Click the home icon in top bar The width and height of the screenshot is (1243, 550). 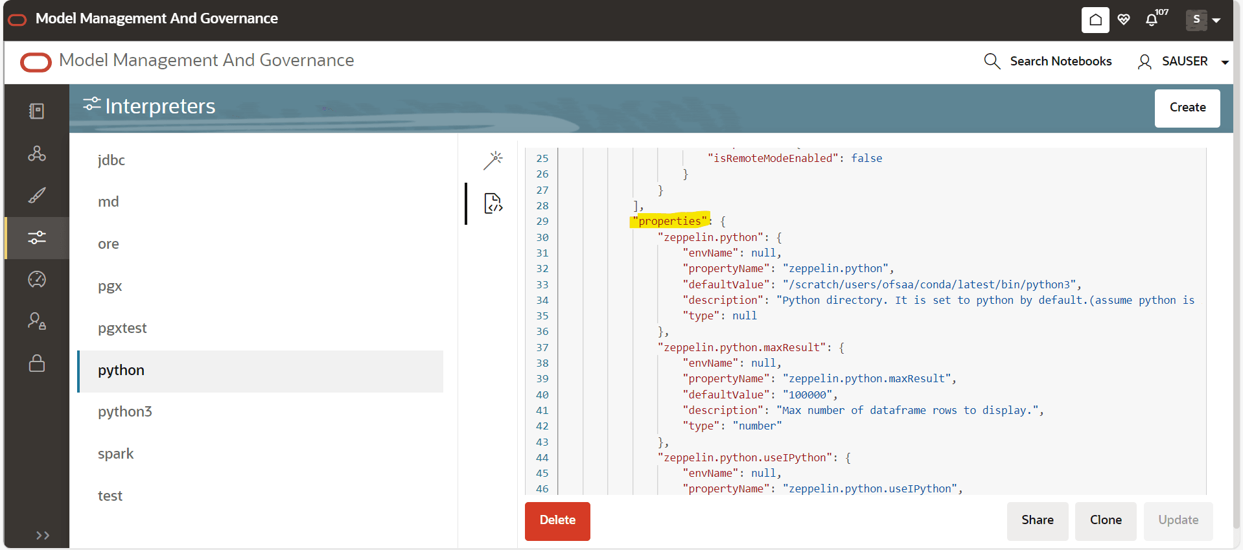(x=1095, y=20)
